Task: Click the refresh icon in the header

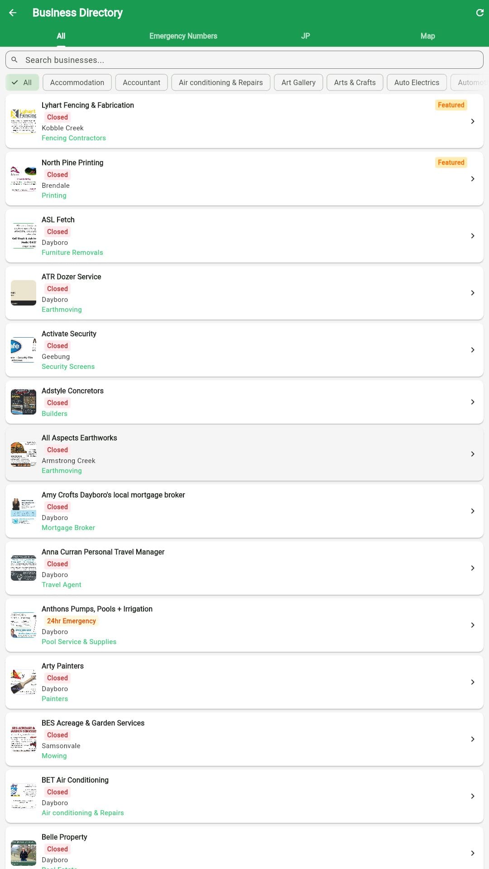Action: (479, 12)
